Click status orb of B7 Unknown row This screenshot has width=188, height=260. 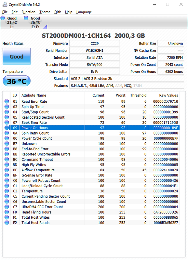click(7, 144)
